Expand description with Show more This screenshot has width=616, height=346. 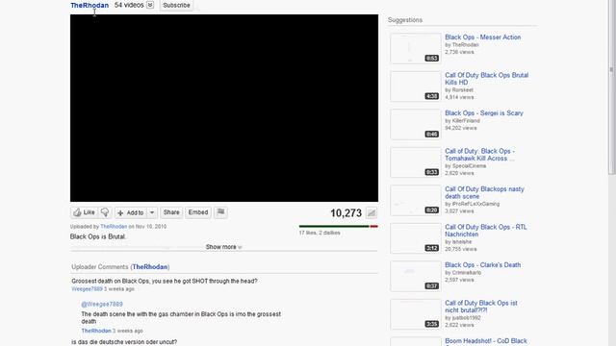click(223, 247)
